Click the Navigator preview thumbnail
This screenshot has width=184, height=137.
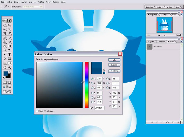click(x=164, y=25)
